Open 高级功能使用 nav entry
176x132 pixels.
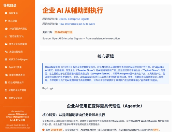click(x=16, y=52)
